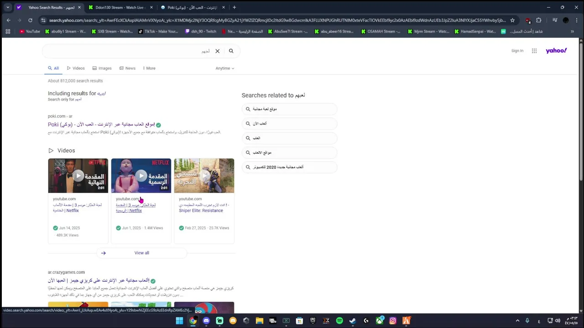Open Chrome three-dot menu
The width and height of the screenshot is (584, 328).
pyautogui.click(x=576, y=20)
